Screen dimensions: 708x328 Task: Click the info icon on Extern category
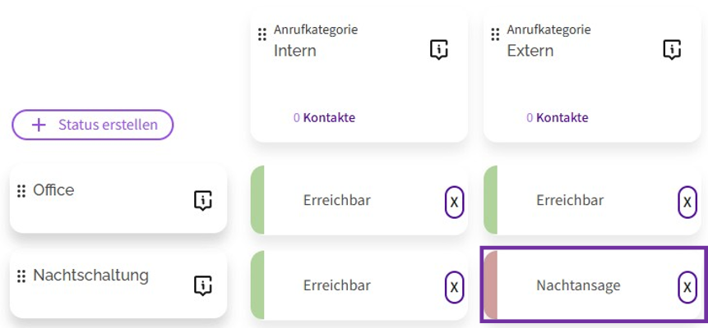click(x=673, y=51)
